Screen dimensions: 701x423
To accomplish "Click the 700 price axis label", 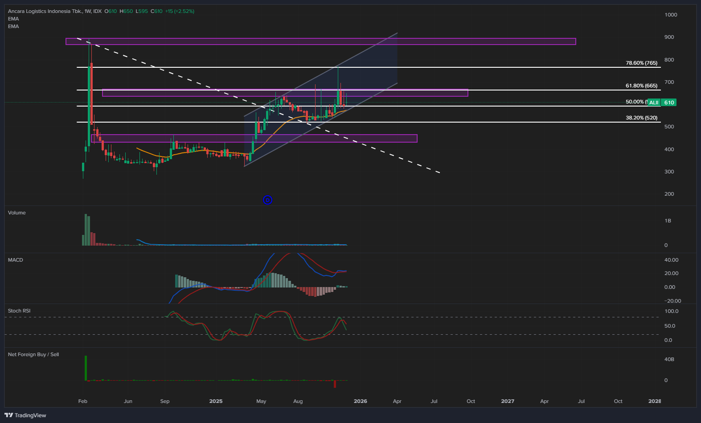I will 669,82.
